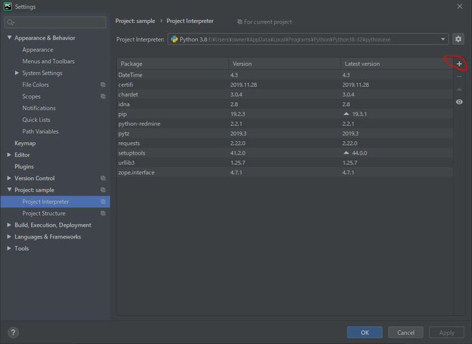Select the idna package row

pos(285,104)
